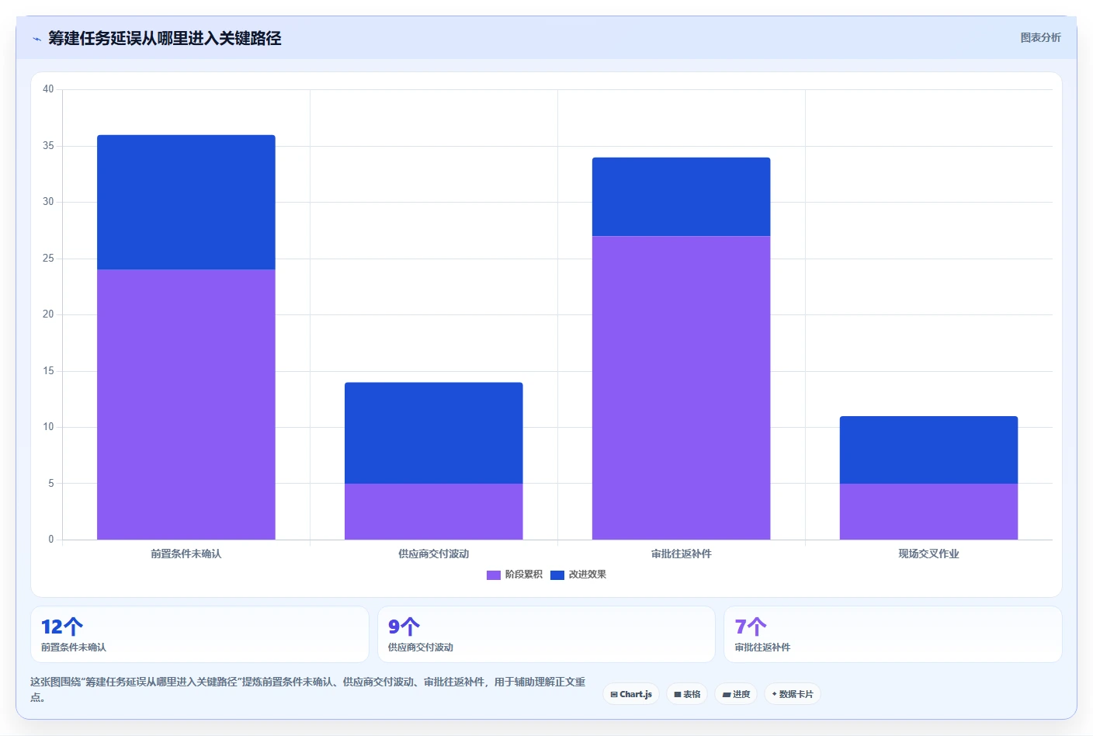The width and height of the screenshot is (1093, 736).
Task: Click the 12个 前置条件未确认 stat card
Action: point(200,634)
